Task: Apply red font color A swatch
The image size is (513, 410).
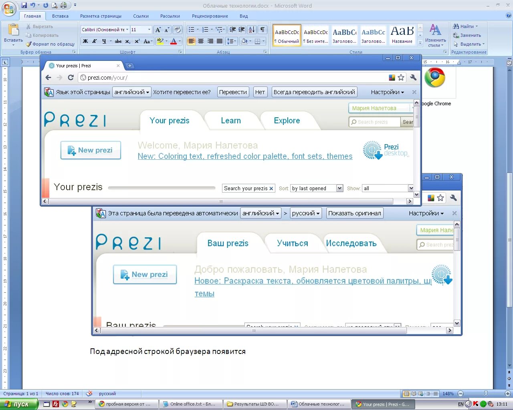Action: 174,41
